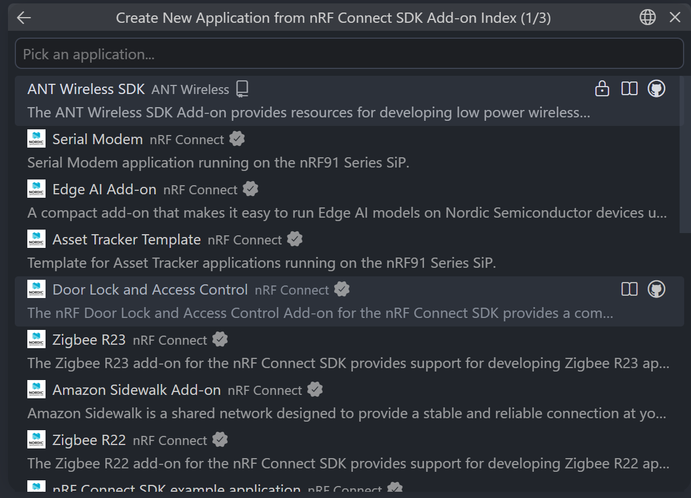Open the globe icon in the title bar
691x498 pixels.
(x=648, y=18)
